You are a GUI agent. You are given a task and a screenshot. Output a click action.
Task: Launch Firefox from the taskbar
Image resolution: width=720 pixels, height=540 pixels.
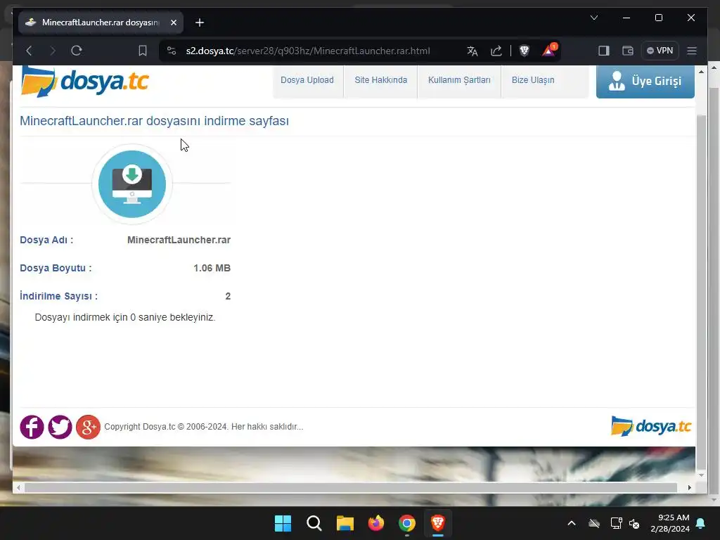376,523
